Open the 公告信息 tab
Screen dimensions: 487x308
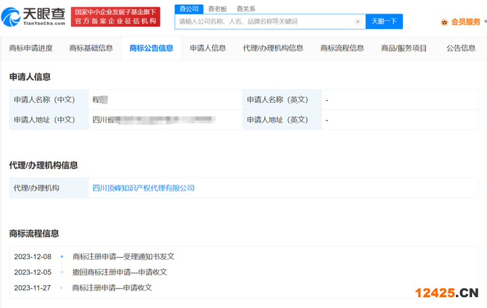point(461,48)
